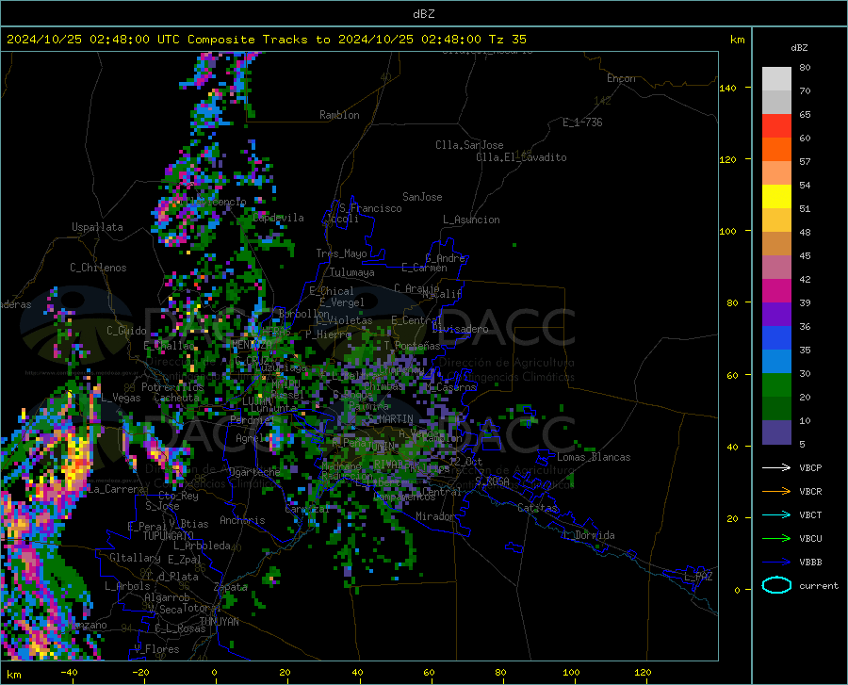Click the C_Guido map label

point(126,331)
